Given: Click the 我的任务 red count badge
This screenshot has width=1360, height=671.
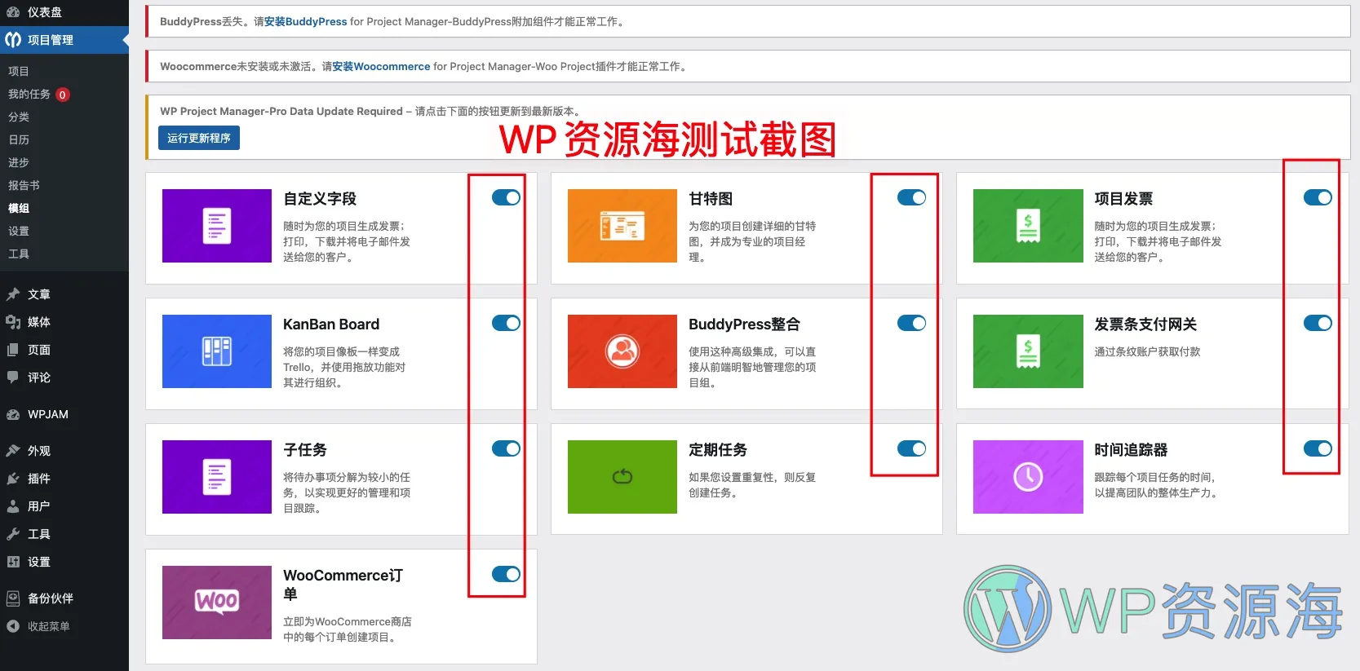Looking at the screenshot, I should 62,95.
